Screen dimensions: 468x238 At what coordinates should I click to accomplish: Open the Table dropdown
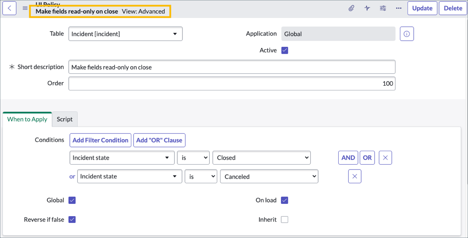click(125, 34)
